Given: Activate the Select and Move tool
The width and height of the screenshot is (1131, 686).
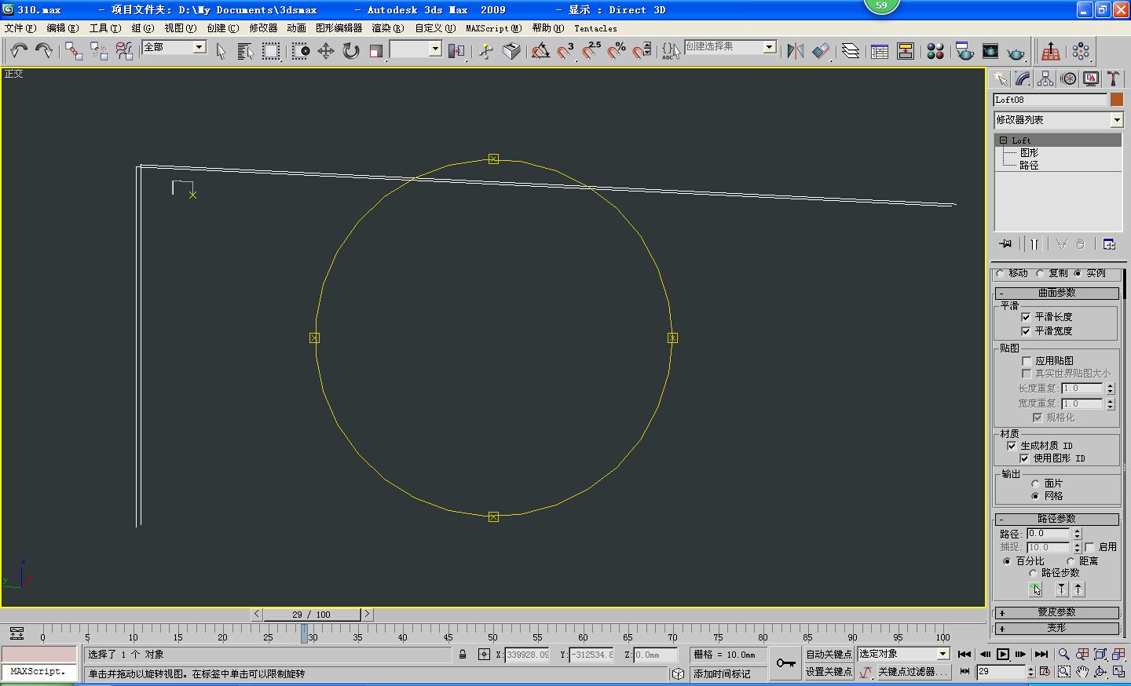Looking at the screenshot, I should point(326,51).
